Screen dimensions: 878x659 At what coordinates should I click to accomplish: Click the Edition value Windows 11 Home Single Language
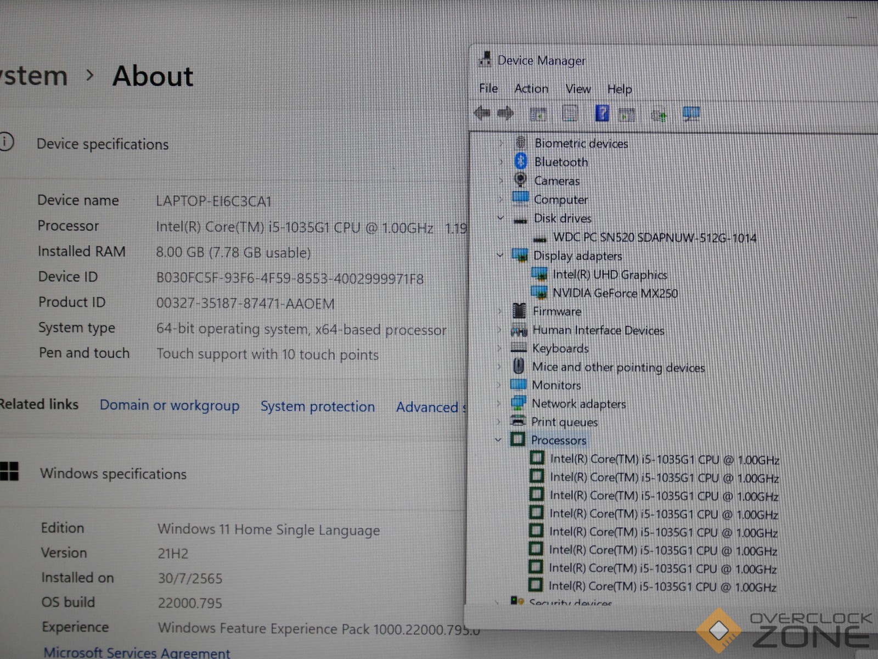[x=269, y=530]
